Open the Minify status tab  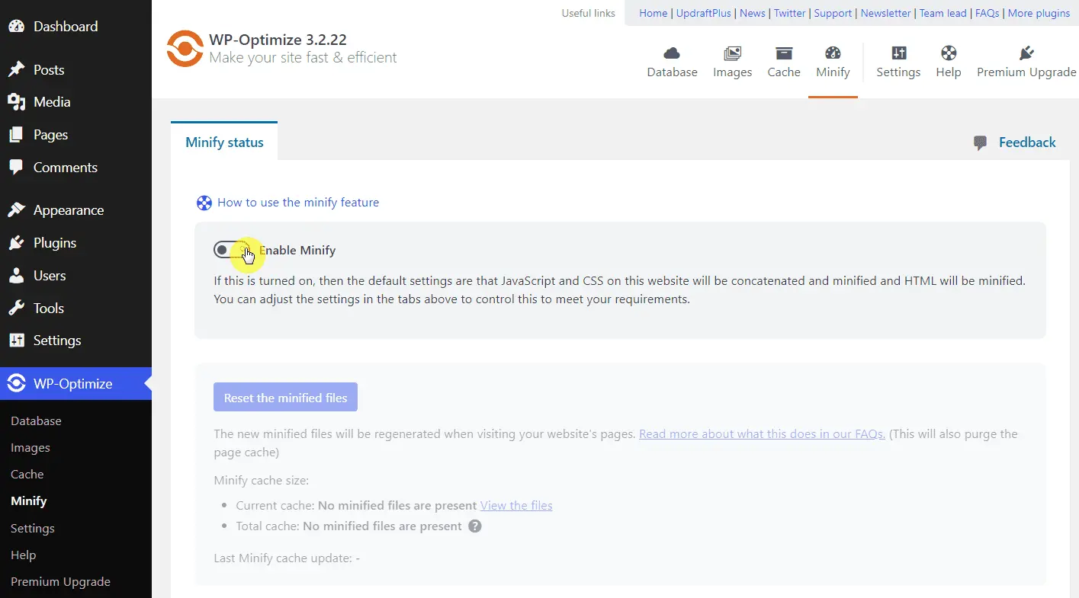coord(224,142)
